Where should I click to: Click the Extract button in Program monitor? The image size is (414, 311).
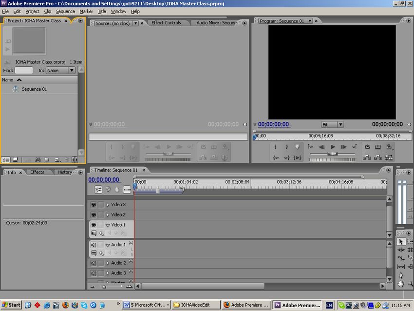pyautogui.click(x=378, y=158)
